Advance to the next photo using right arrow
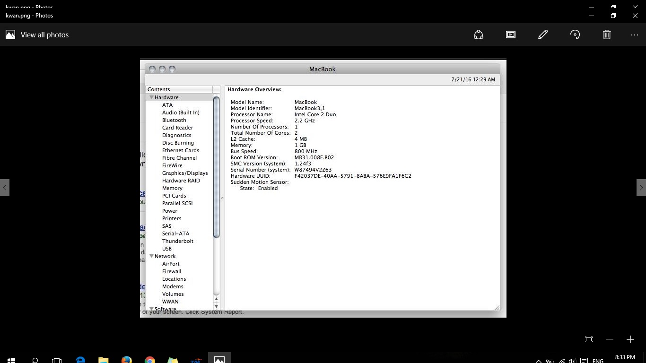The height and width of the screenshot is (363, 646). [641, 188]
